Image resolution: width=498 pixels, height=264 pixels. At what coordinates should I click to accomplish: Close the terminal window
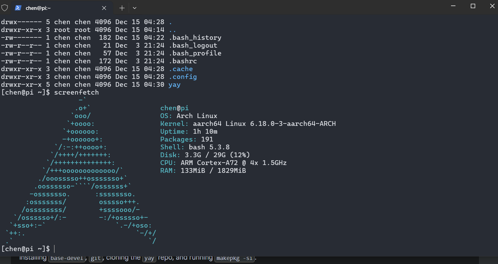(x=492, y=6)
